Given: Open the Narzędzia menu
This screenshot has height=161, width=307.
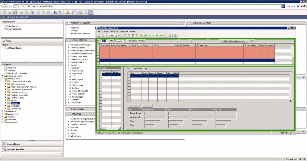Looking at the screenshot, I should pos(114,31).
